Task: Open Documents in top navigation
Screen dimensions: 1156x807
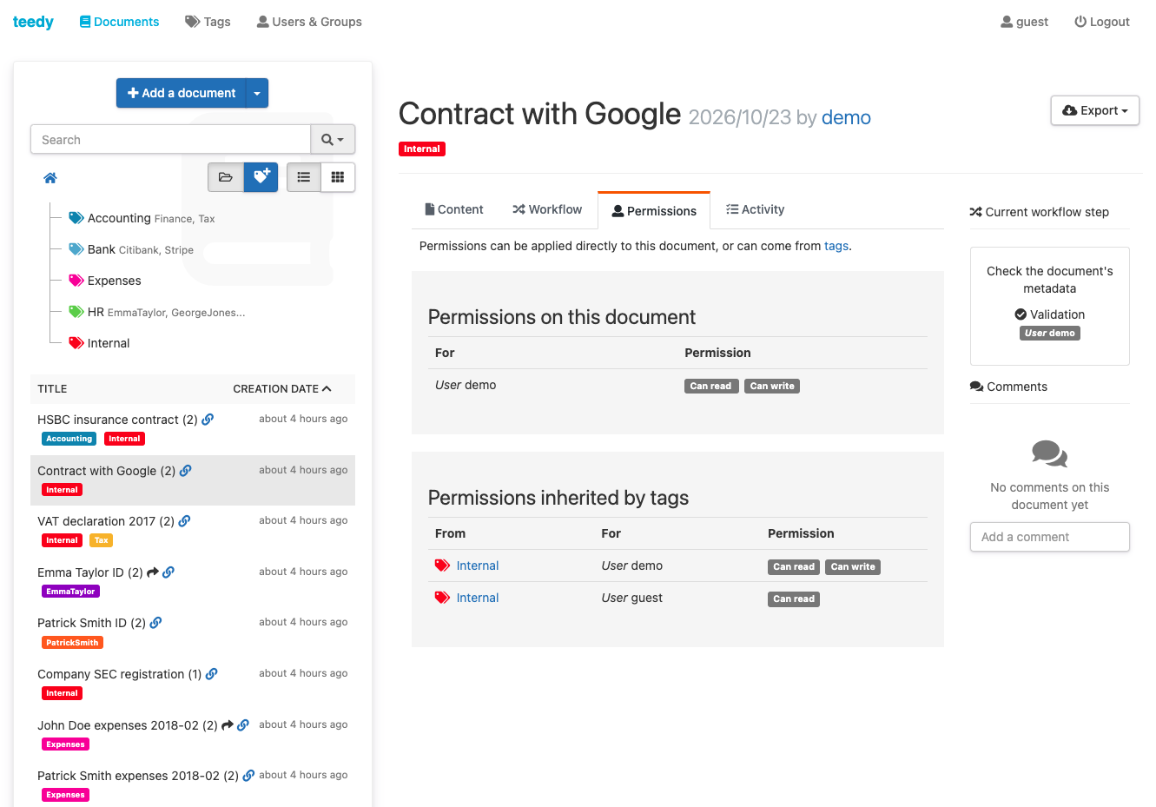Action: click(119, 22)
